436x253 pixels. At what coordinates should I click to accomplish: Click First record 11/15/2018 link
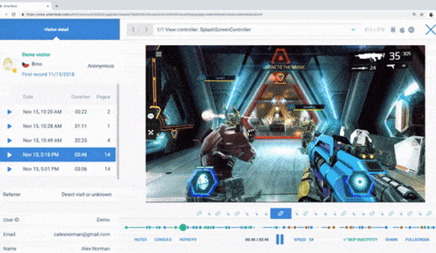48,74
